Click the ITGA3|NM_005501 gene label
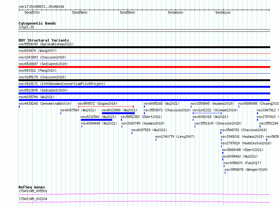The height and width of the screenshot is (206, 279). coord(33,191)
